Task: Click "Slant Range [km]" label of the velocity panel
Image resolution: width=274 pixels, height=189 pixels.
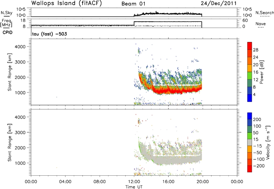Action: (x=10, y=143)
